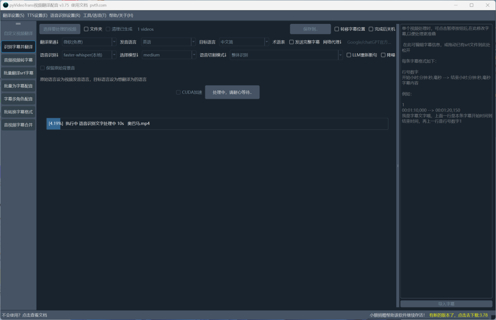Open the 翻译设置(S) menu
Image resolution: width=496 pixels, height=320 pixels.
pyautogui.click(x=13, y=15)
